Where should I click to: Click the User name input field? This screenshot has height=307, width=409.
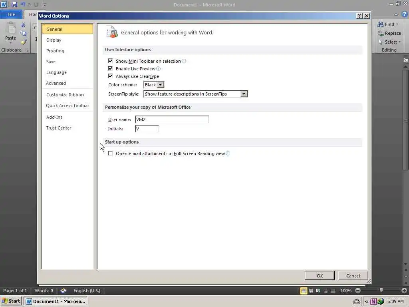[x=172, y=119]
